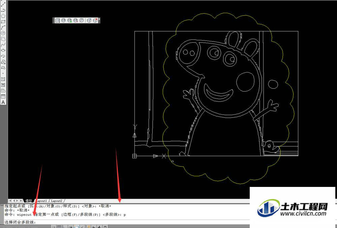337x228 pixels.
Task: Go to the previous layout tab
Action: (x=14, y=201)
